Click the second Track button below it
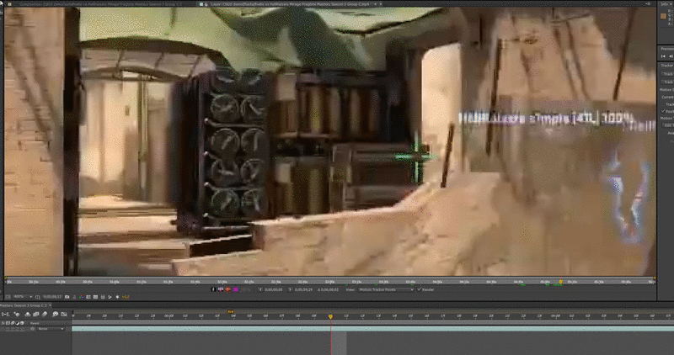This screenshot has height=355, width=674. [667, 82]
